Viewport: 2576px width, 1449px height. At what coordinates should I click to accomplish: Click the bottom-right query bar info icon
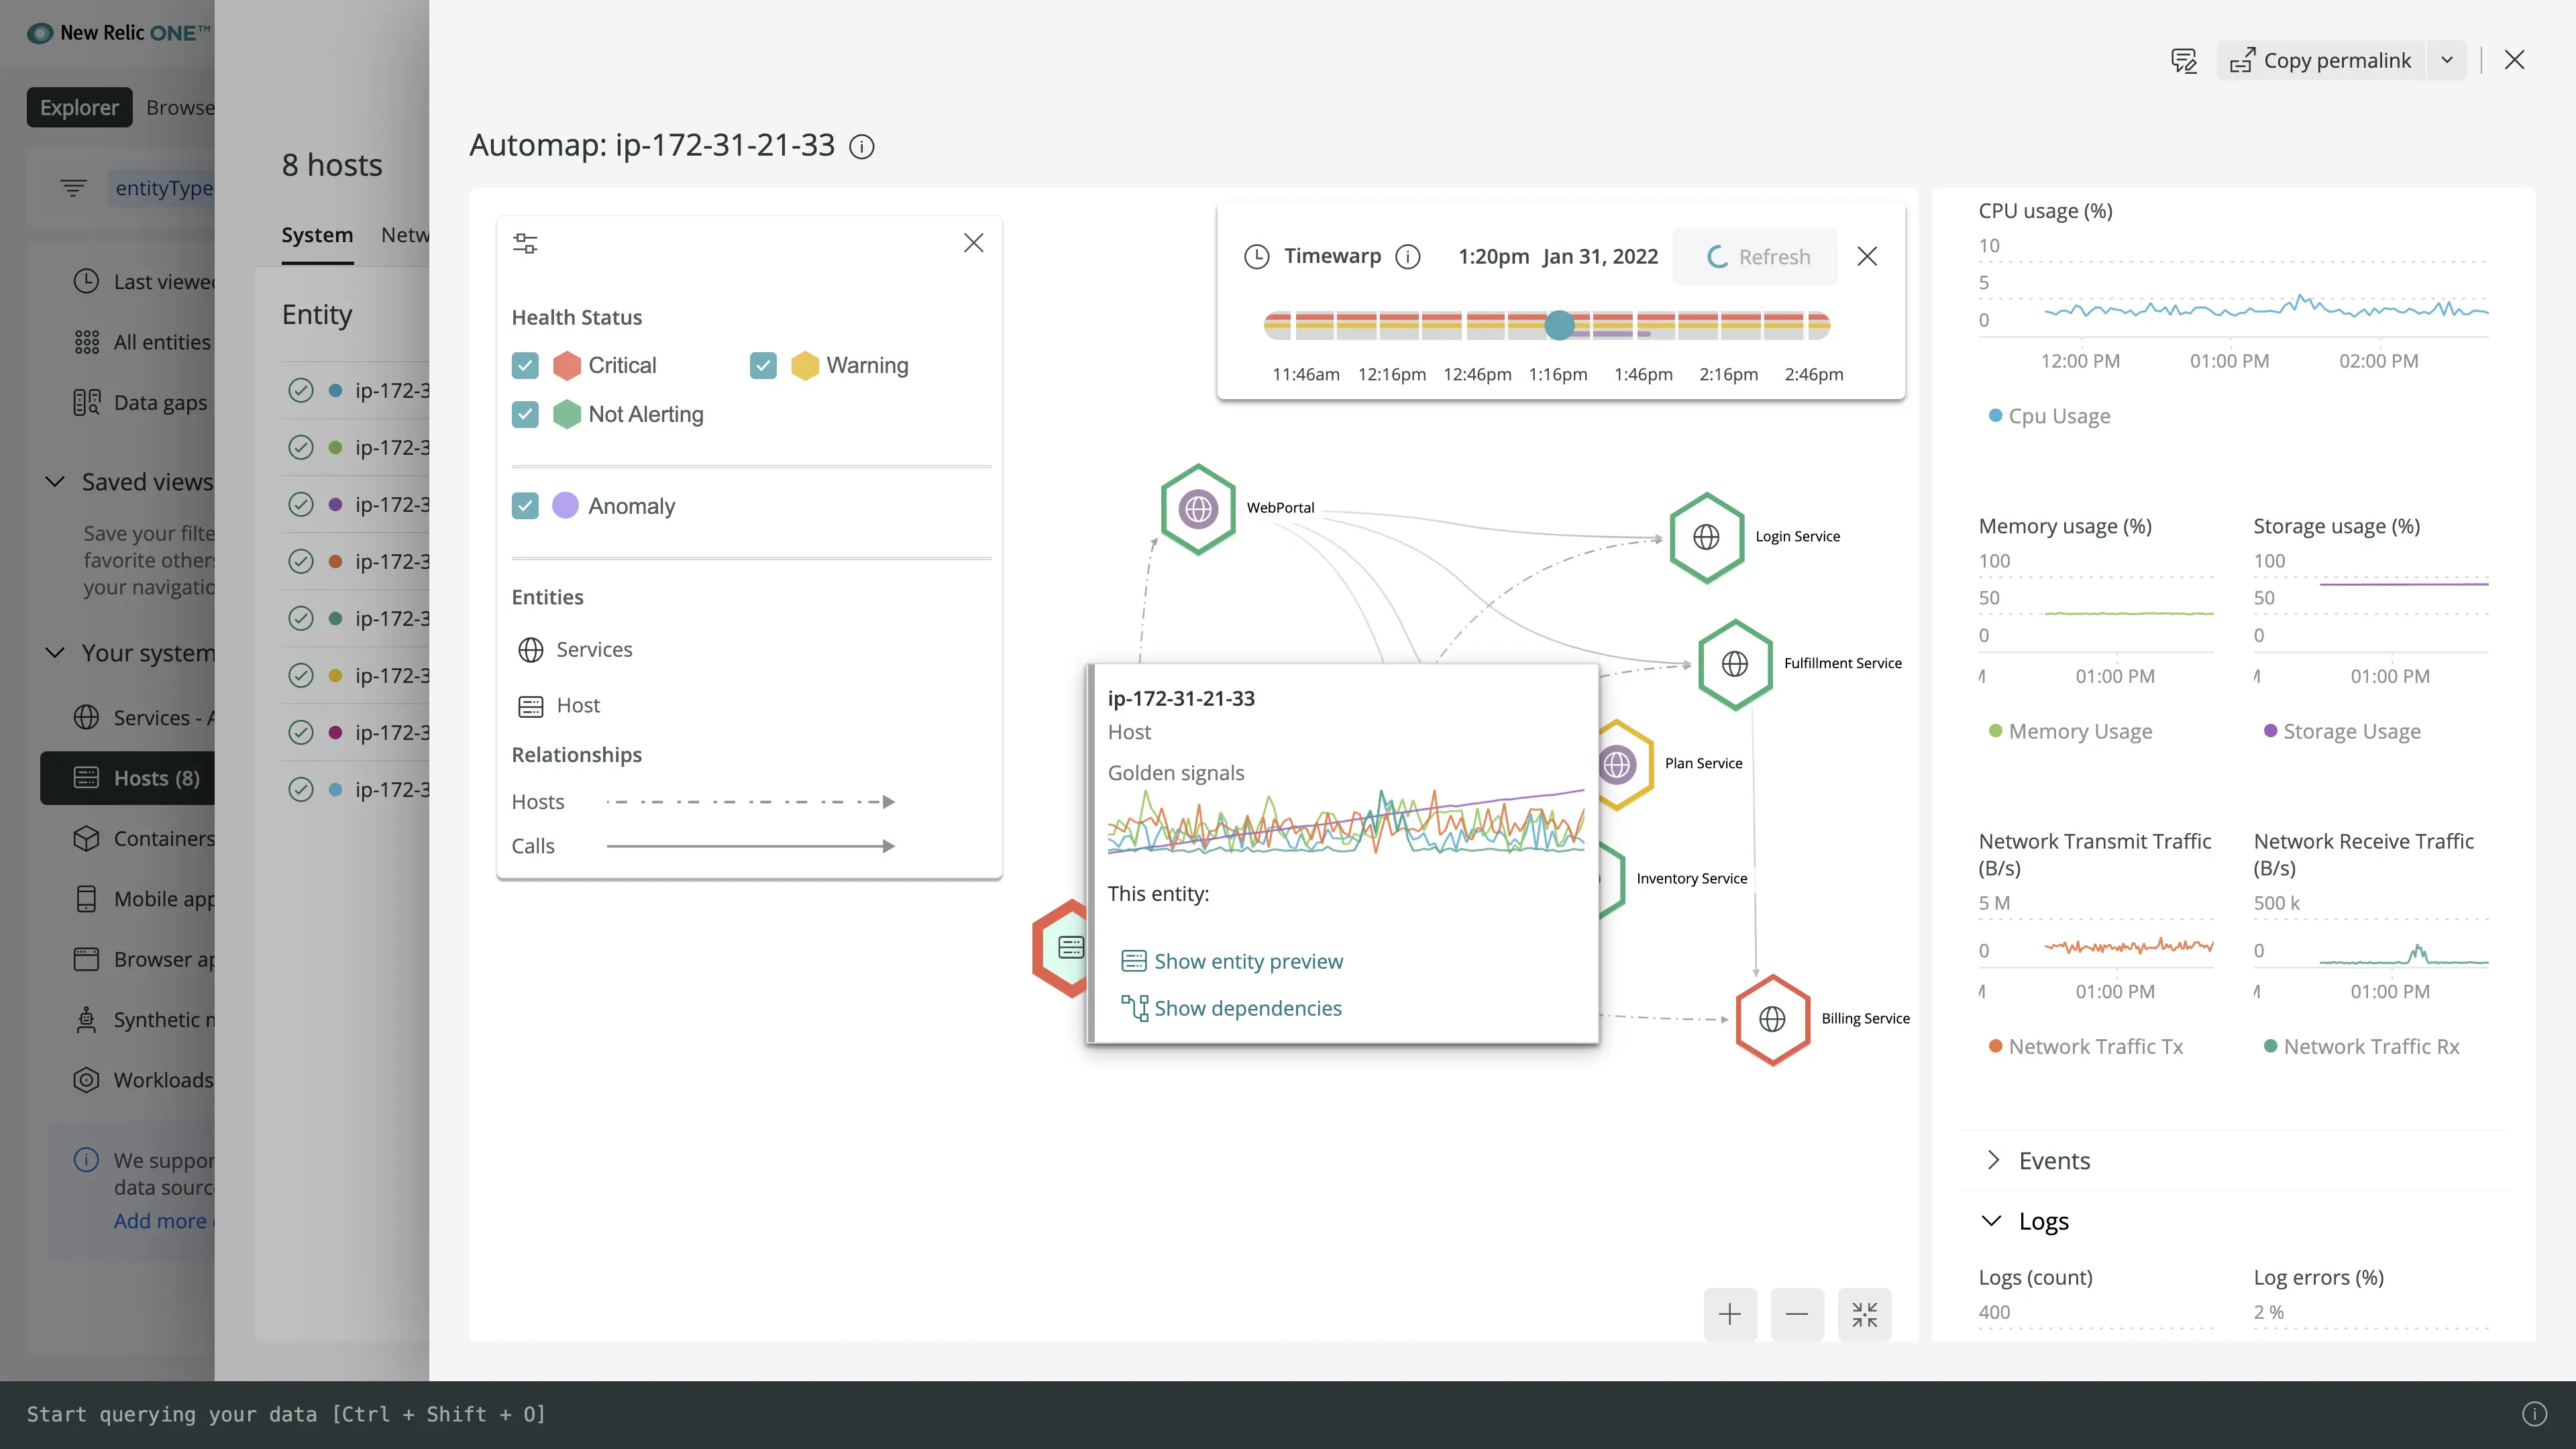[2534, 1413]
